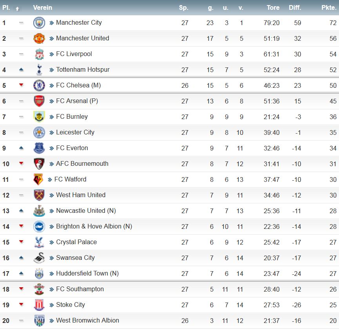The image size is (339, 330).
Task: Click the Swansea City swan crest
Action: 39,258
